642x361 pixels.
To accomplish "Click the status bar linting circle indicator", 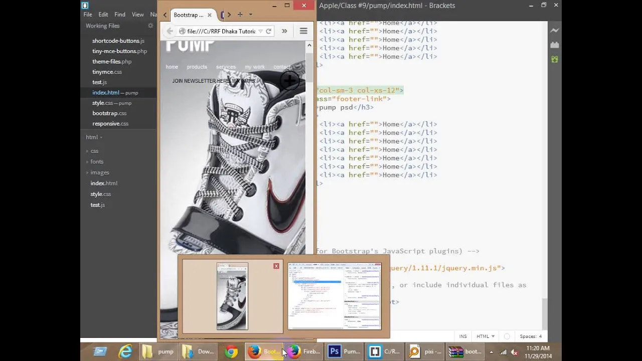I will pos(507,336).
